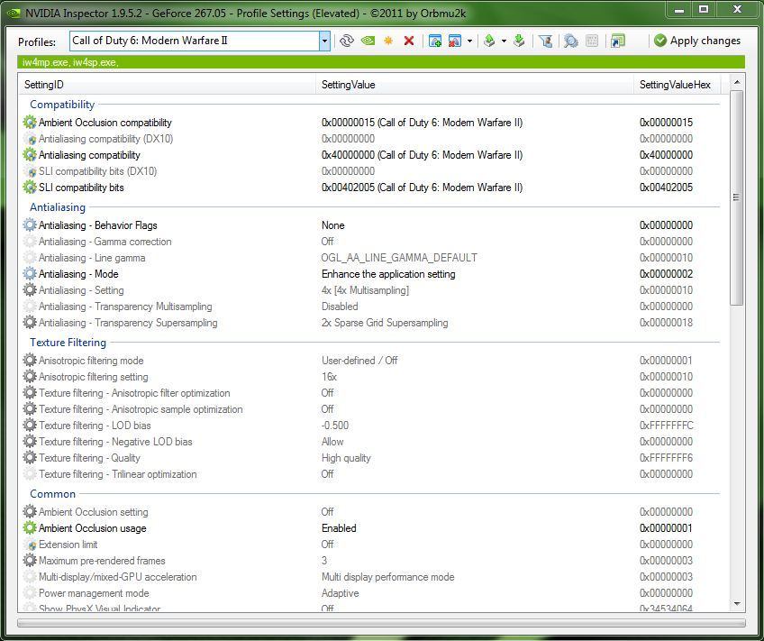The image size is (764, 641).
Task: Toggle the customized-settings filter funnel icon
Action: point(545,41)
